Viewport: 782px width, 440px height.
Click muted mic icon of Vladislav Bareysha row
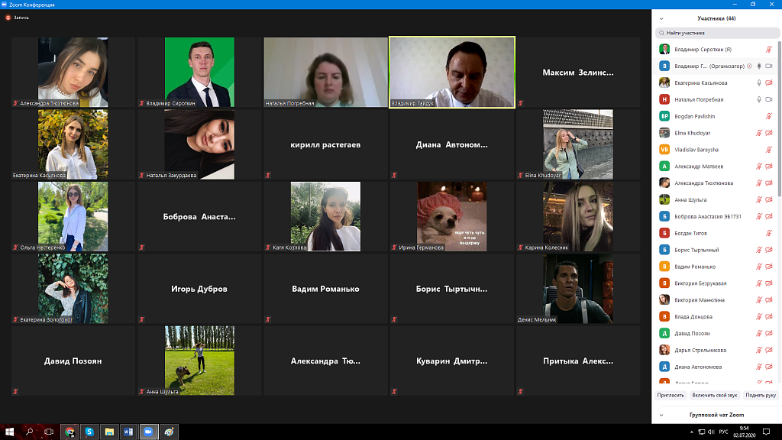click(x=769, y=150)
